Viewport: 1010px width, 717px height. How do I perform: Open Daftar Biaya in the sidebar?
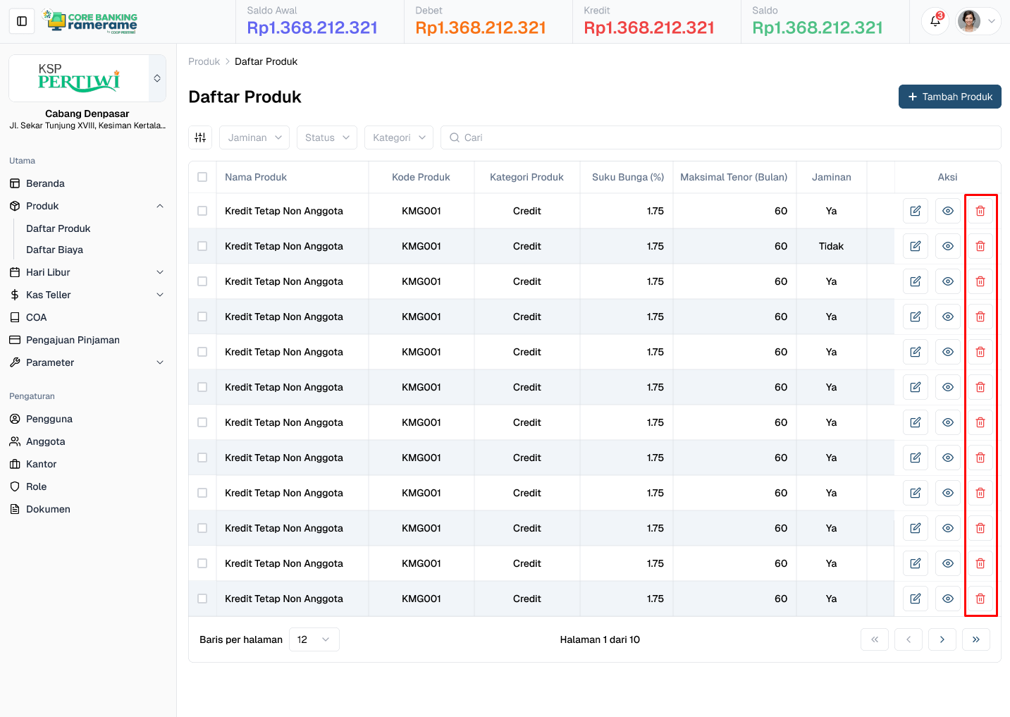coord(54,250)
